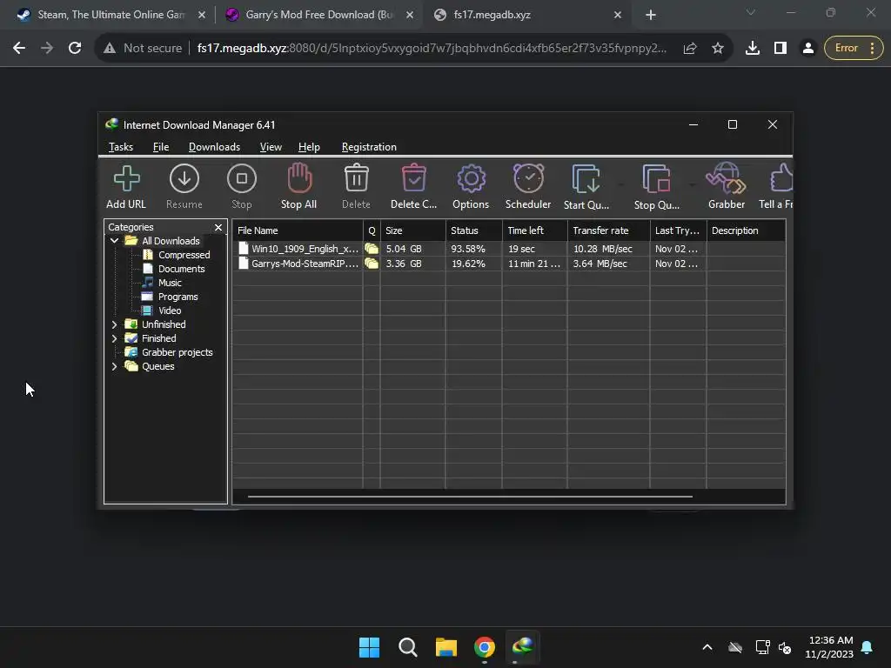This screenshot has width=891, height=668.
Task: Open a new Chrome tab
Action: click(651, 16)
